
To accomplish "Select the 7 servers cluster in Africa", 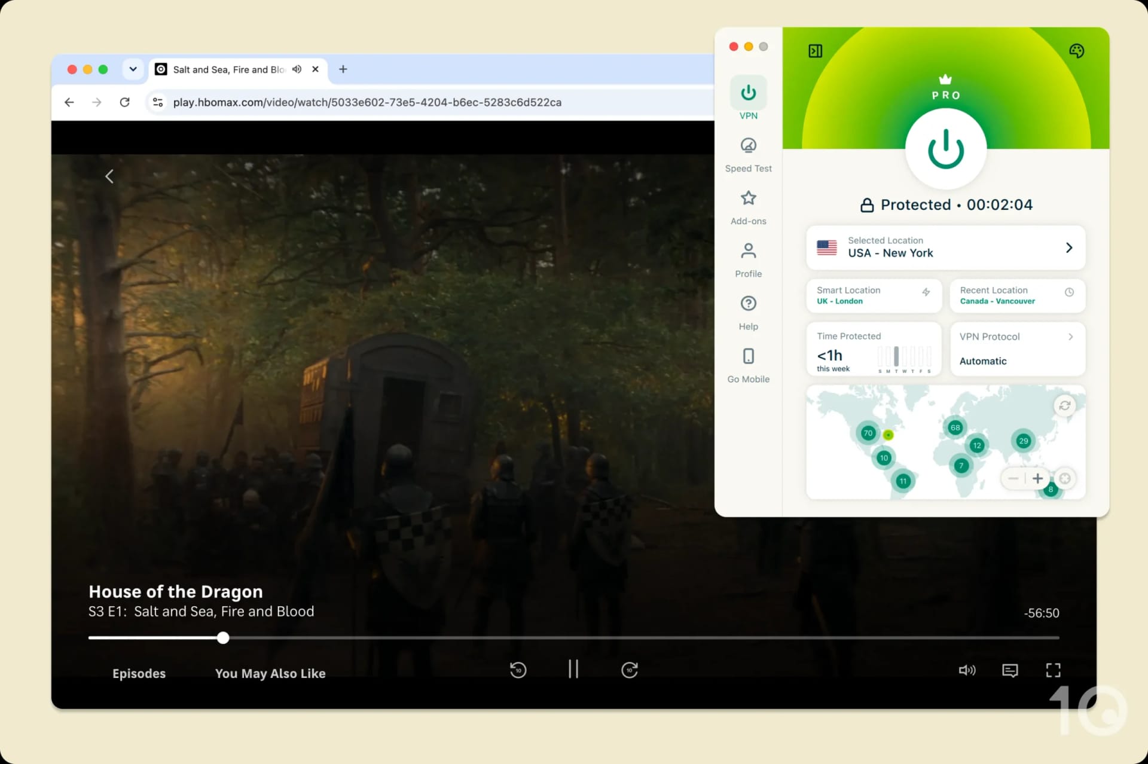I will [x=961, y=465].
